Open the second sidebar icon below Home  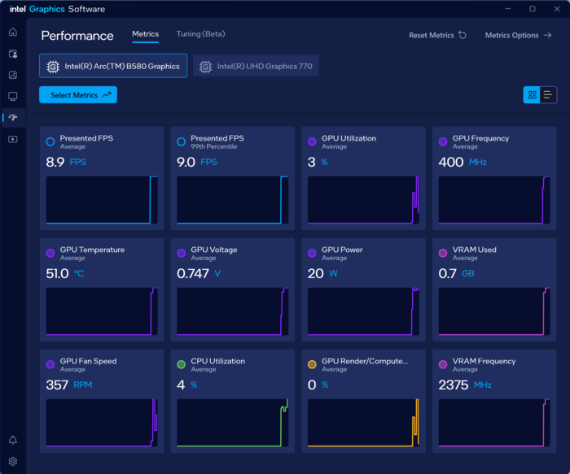13,54
